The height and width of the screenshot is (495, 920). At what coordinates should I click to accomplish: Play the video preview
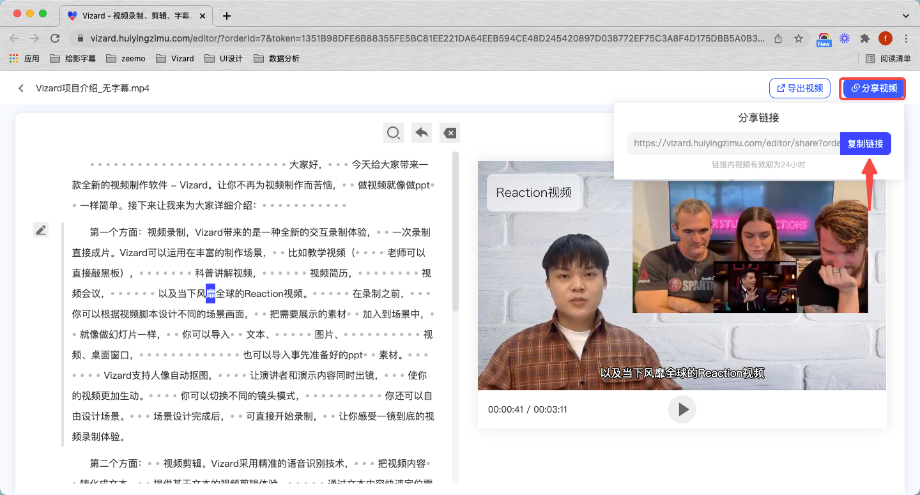tap(682, 409)
